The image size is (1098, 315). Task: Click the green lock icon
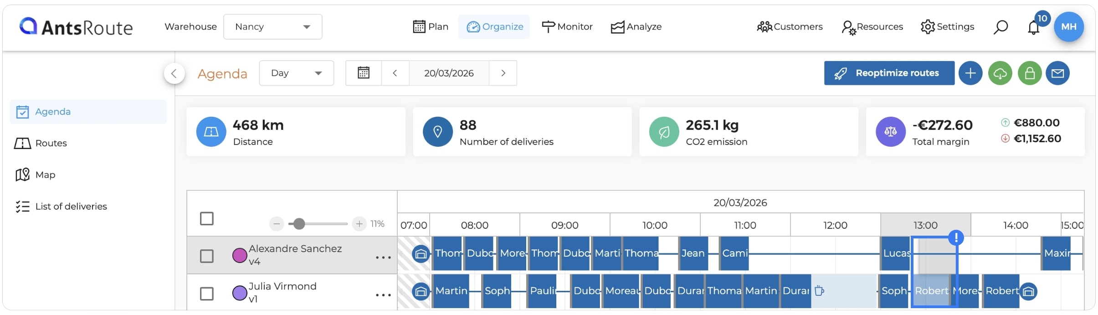[1030, 73]
